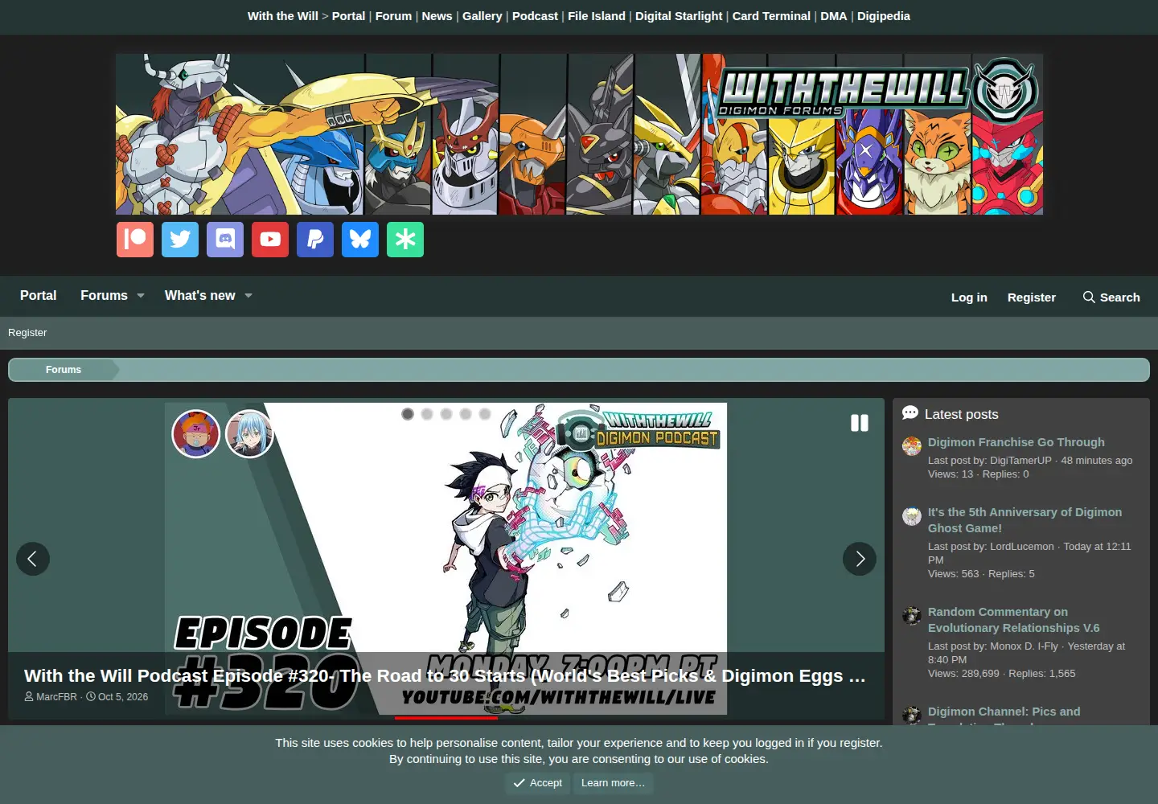Click the orange-haired podcast host avatar
Screen dimensions: 1158x804
[196, 433]
